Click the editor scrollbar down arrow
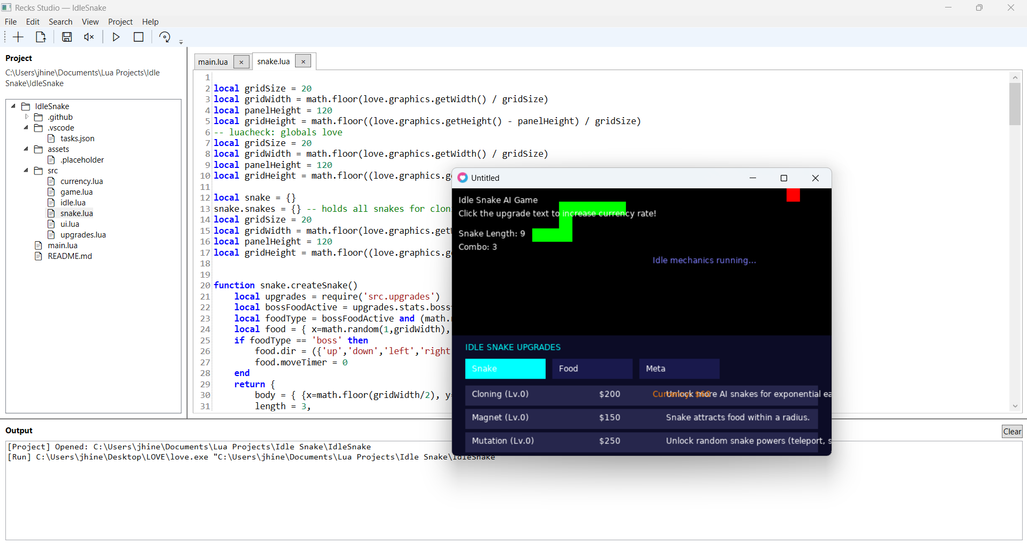This screenshot has width=1027, height=544. (x=1015, y=407)
